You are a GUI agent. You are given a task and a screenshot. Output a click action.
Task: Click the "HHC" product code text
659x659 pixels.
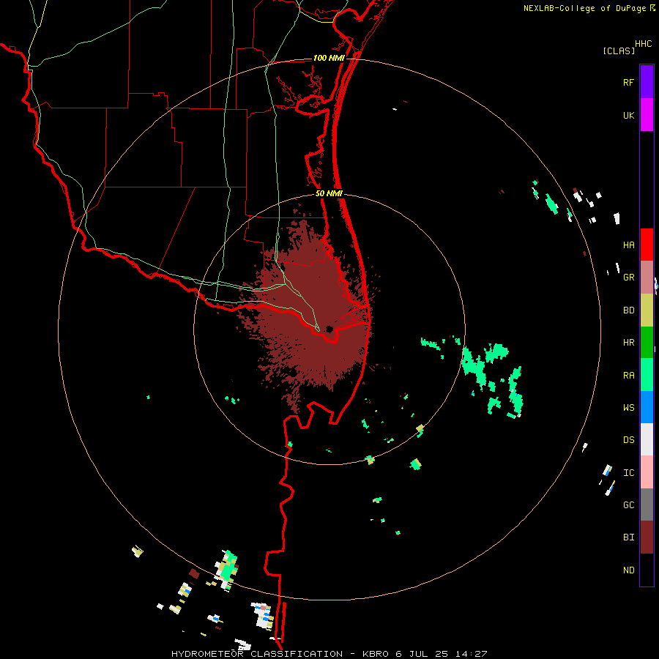click(x=643, y=44)
